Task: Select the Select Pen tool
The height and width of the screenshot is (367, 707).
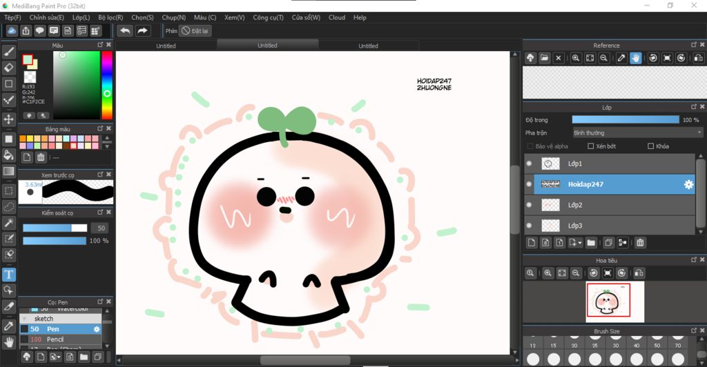Action: [x=9, y=239]
